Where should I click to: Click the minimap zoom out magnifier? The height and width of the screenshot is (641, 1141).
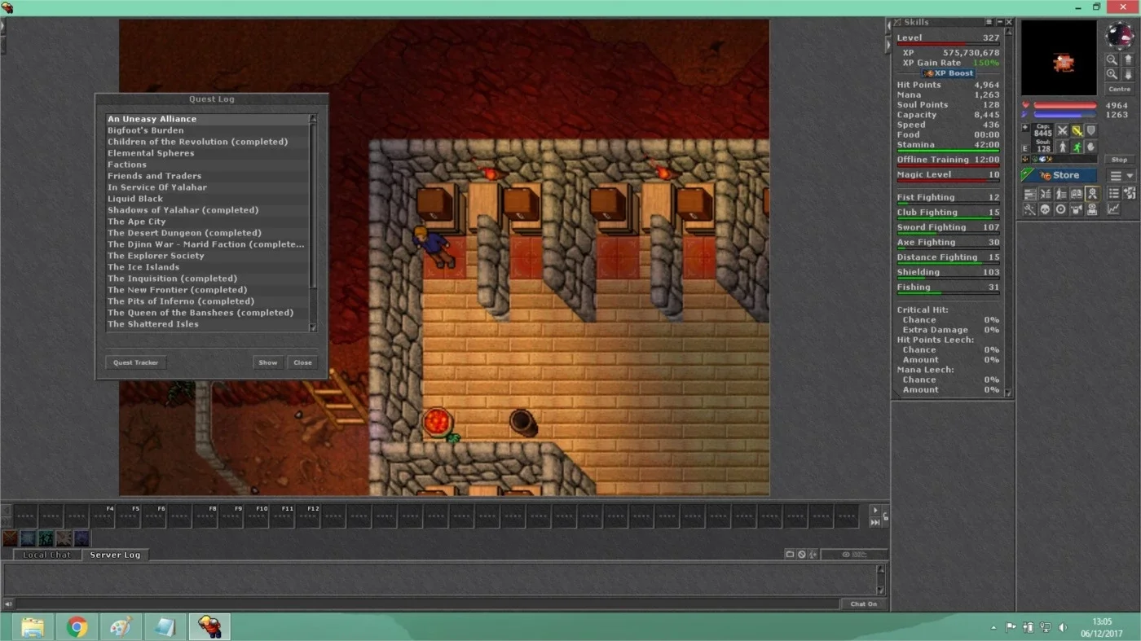click(x=1112, y=59)
